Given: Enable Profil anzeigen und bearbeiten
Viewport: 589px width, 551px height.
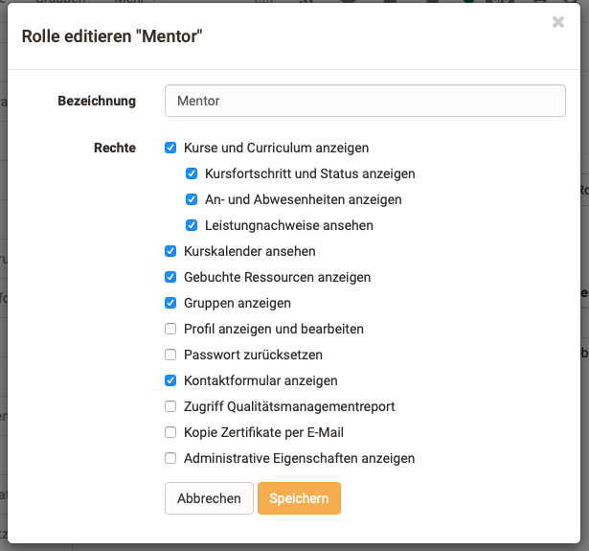Looking at the screenshot, I should coord(170,329).
